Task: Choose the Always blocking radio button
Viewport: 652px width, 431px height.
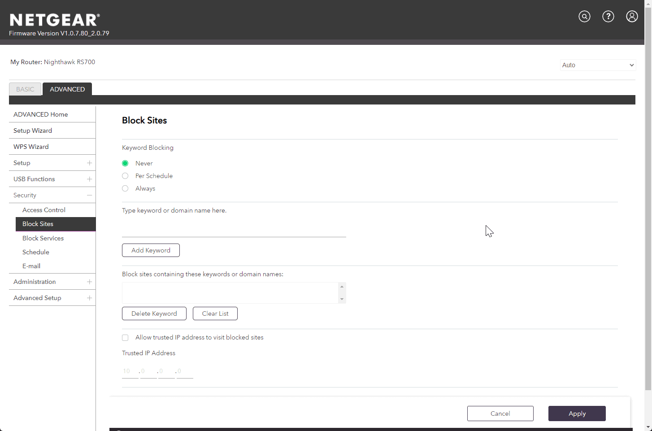Action: (125, 188)
